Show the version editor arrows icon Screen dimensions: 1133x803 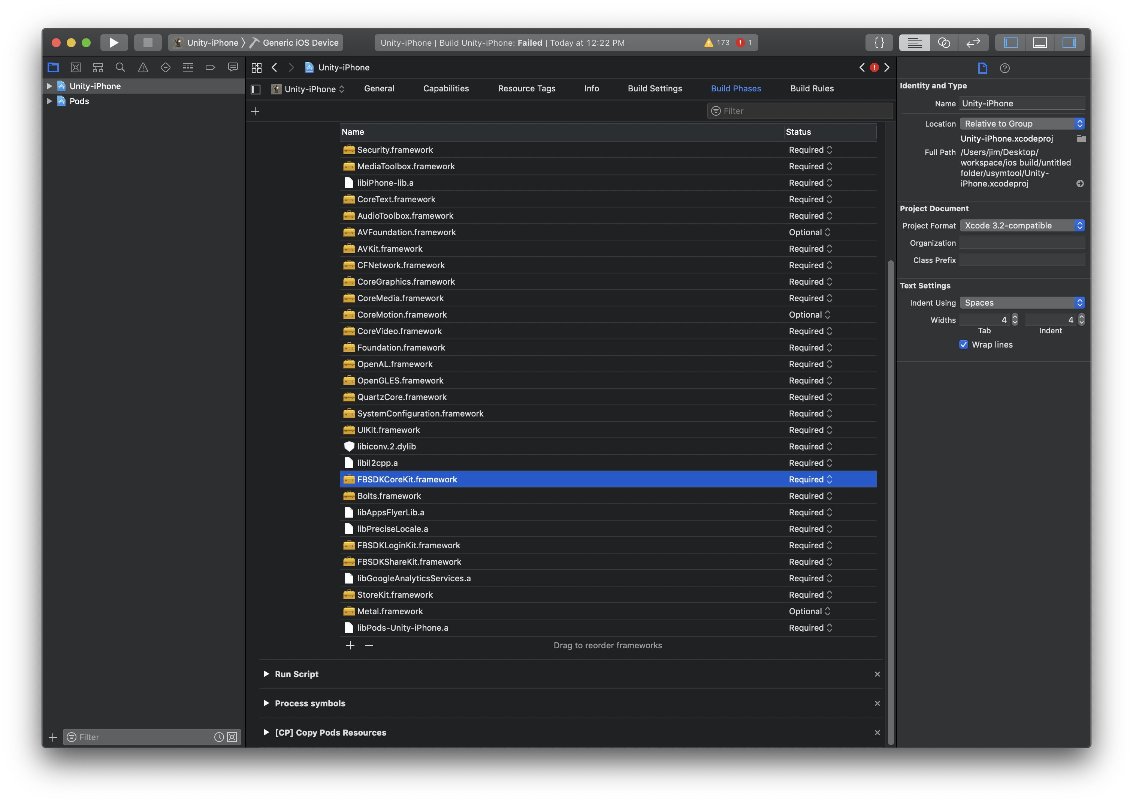tap(973, 43)
